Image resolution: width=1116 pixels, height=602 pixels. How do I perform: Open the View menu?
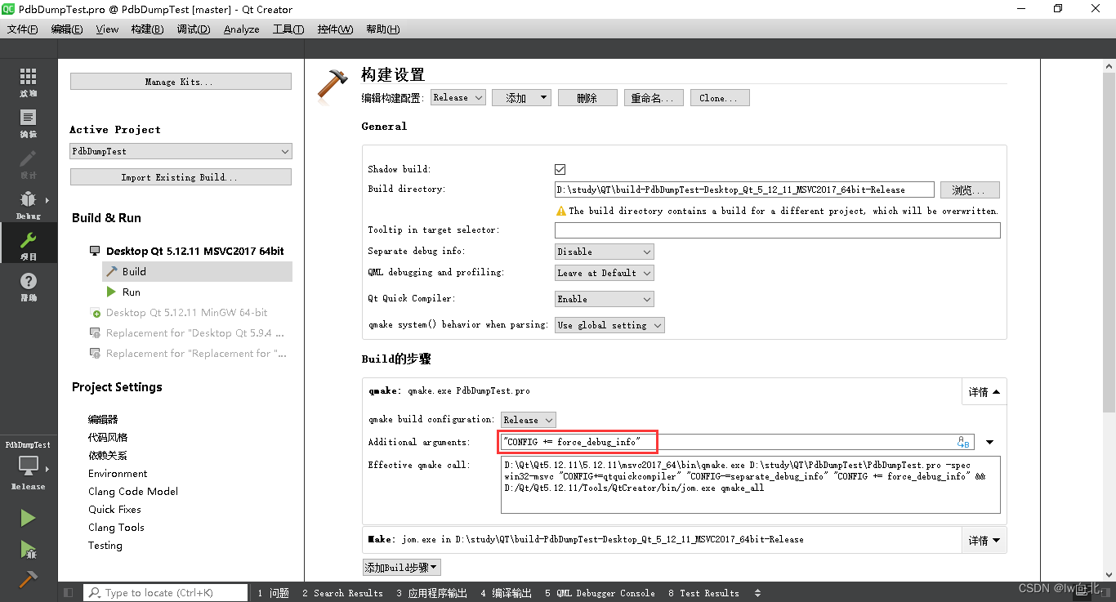point(107,29)
